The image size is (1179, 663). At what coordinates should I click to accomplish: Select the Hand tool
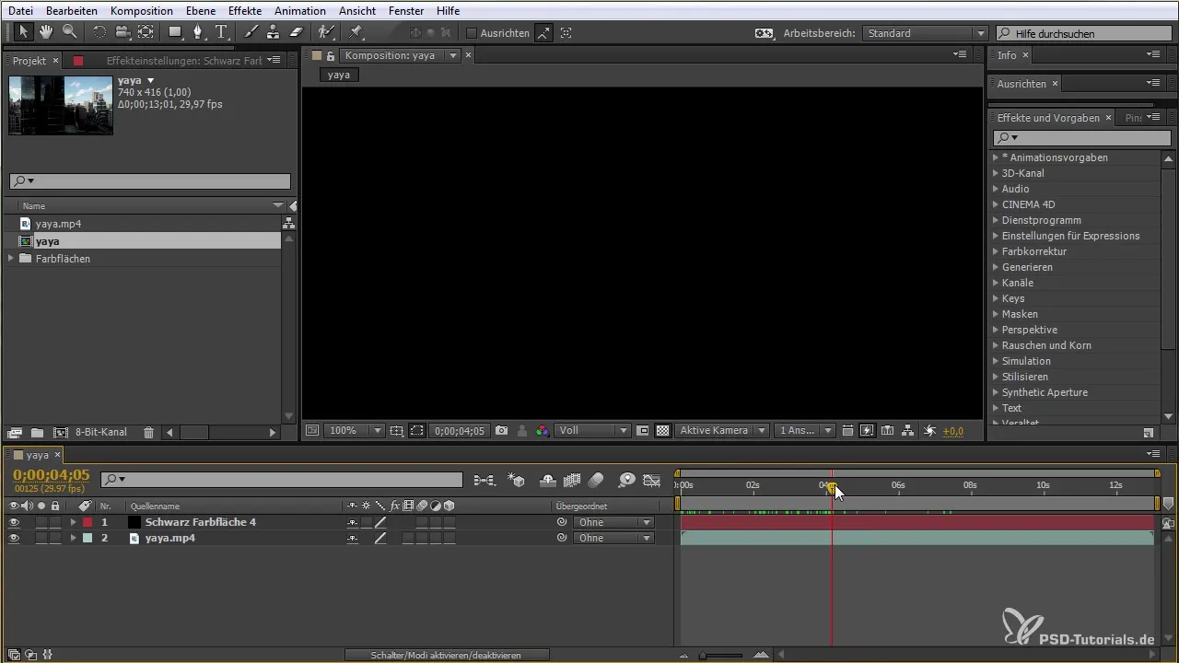pos(45,32)
